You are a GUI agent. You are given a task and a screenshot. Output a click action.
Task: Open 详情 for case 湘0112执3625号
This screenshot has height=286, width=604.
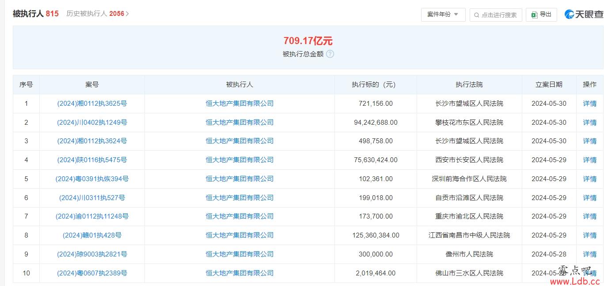[x=590, y=104]
